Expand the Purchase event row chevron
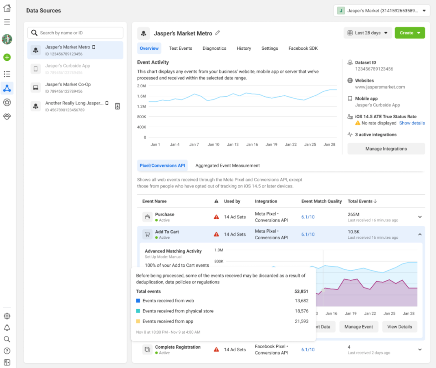This screenshot has width=436, height=368. [x=420, y=217]
